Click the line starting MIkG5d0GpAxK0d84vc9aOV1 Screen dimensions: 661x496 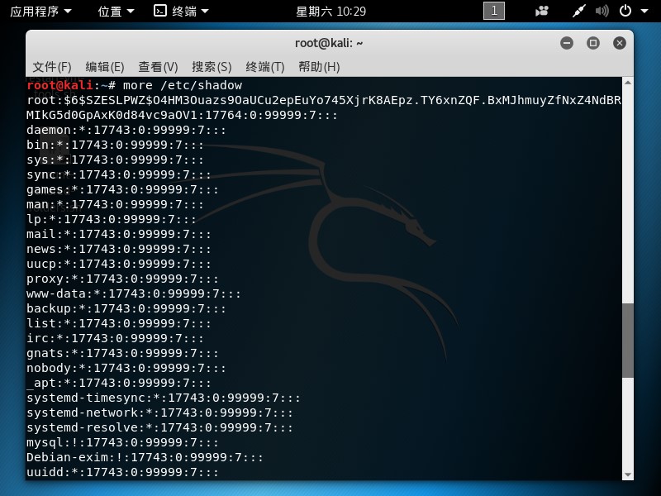click(x=182, y=115)
